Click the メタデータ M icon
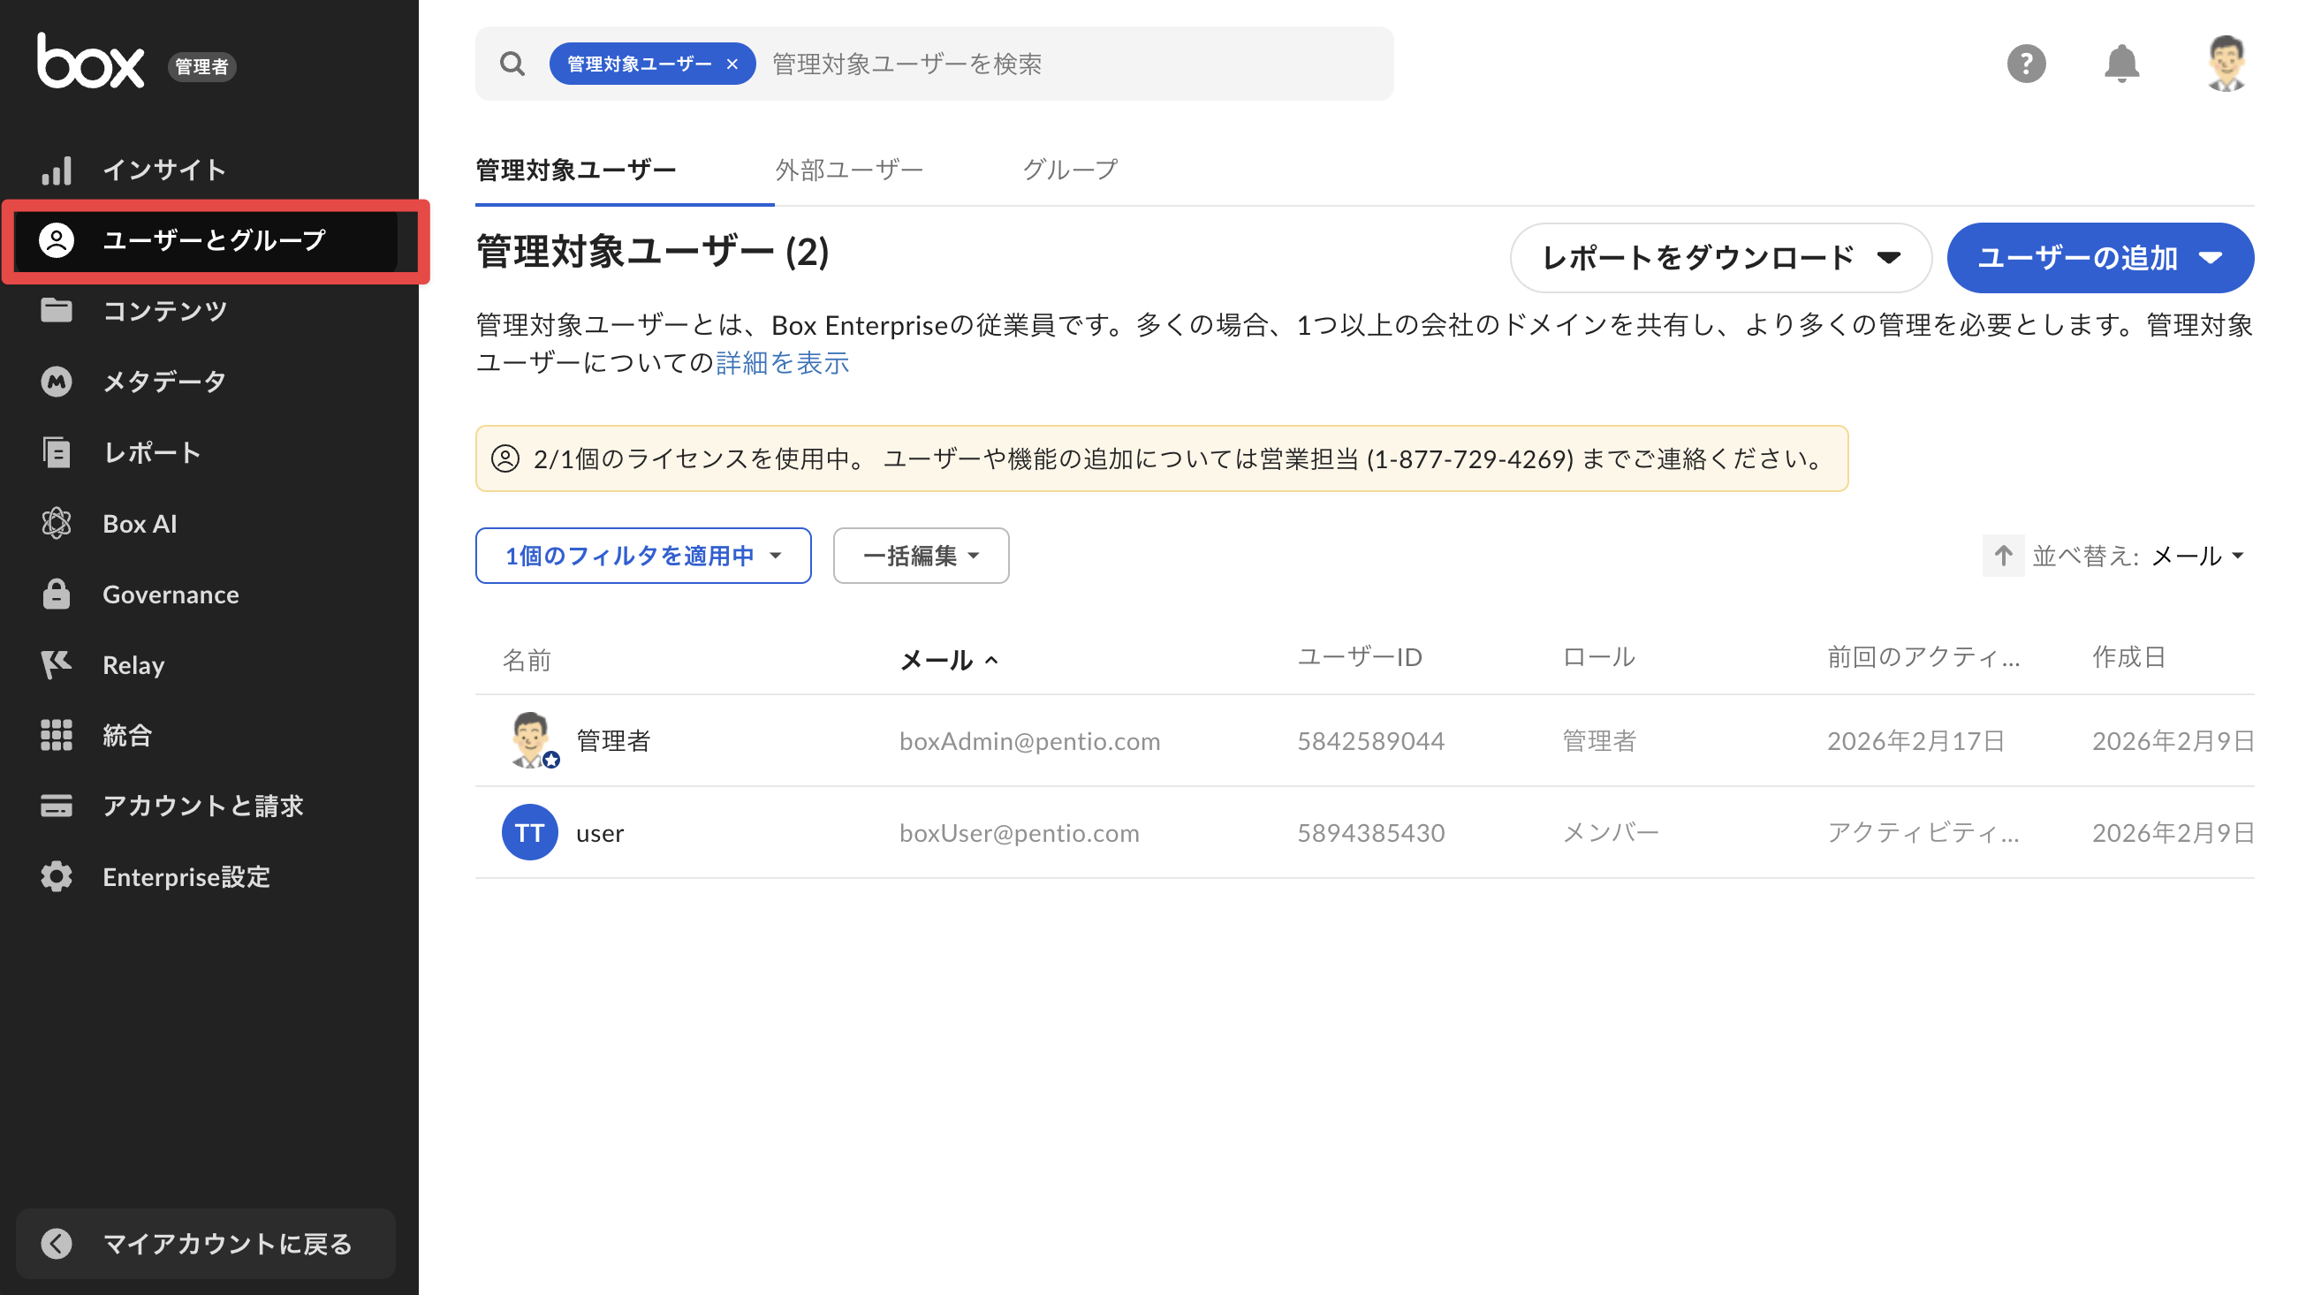Viewport: 2306px width, 1295px height. point(57,382)
